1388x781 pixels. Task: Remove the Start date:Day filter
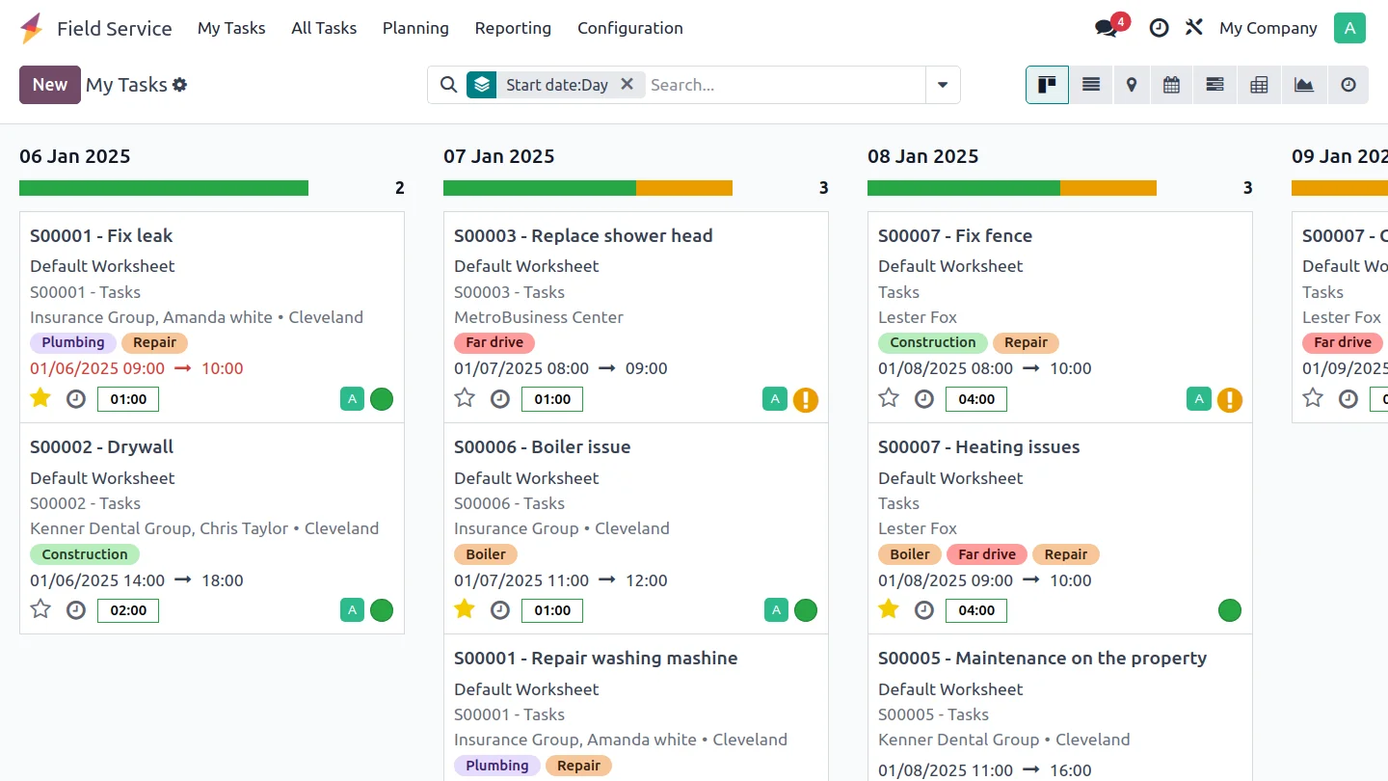coord(627,84)
